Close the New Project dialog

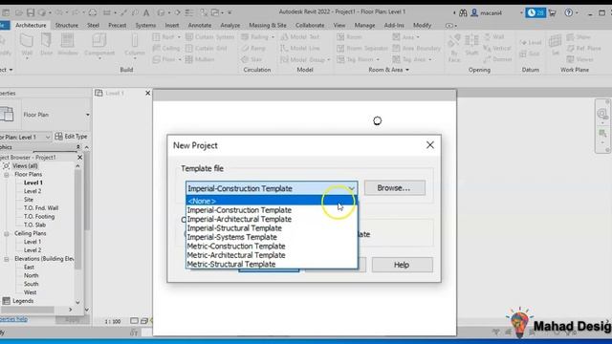click(x=430, y=145)
